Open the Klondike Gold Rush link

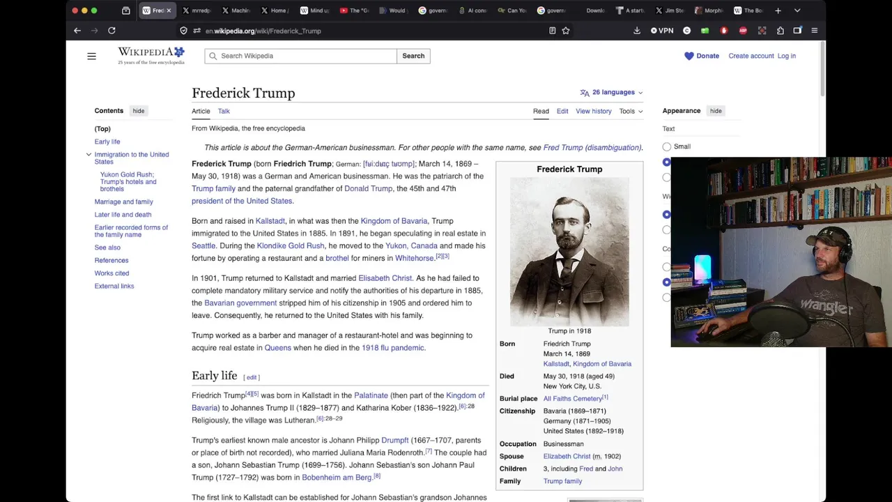point(291,245)
